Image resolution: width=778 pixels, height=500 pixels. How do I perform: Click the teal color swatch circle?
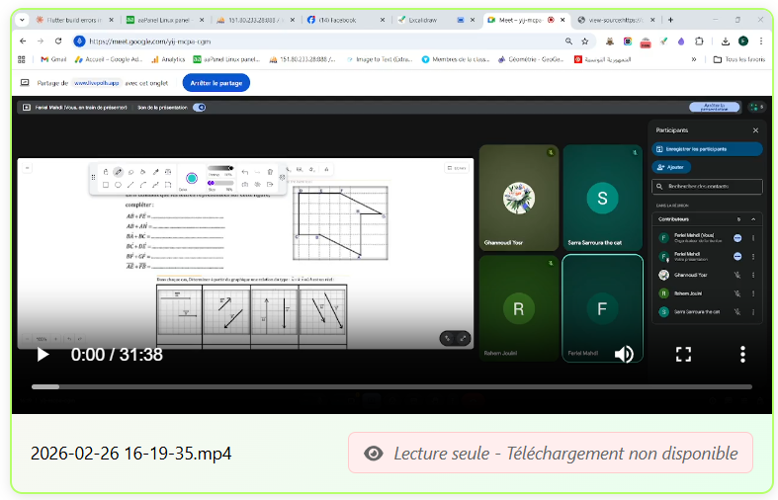192,178
